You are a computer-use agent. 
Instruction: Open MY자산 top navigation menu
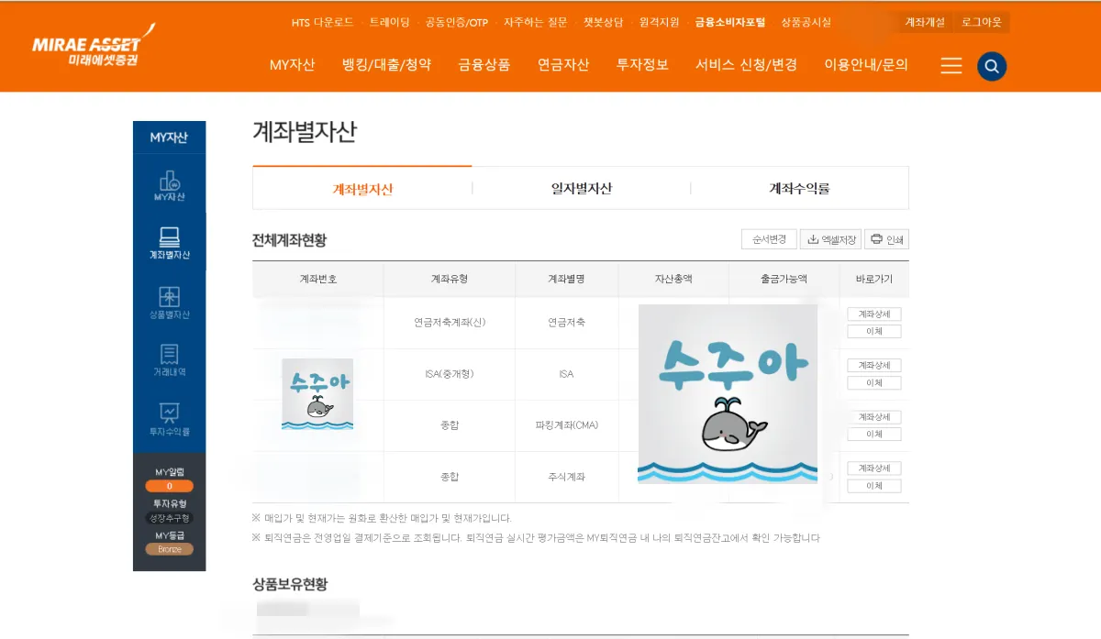[x=292, y=65]
